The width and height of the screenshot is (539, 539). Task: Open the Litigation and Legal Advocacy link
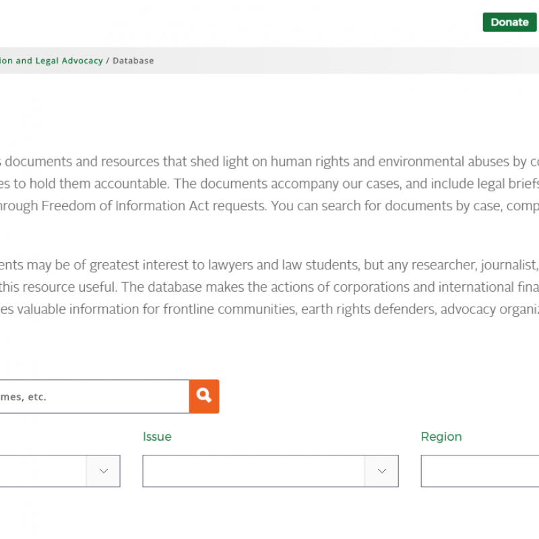(52, 61)
